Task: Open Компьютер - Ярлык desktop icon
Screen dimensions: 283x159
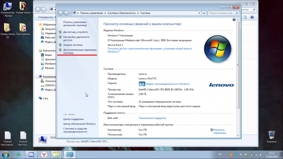Action: [7, 10]
